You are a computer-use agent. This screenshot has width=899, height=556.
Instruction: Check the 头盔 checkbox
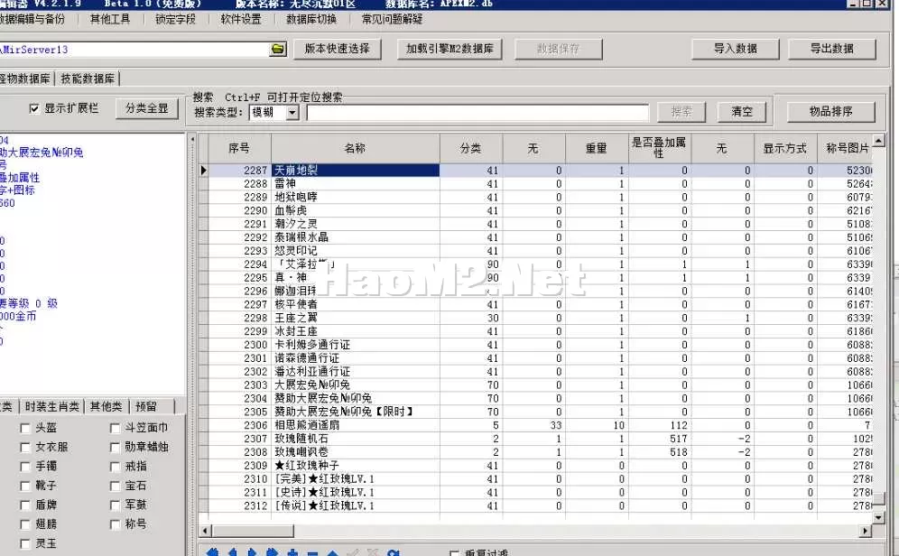[x=24, y=428]
